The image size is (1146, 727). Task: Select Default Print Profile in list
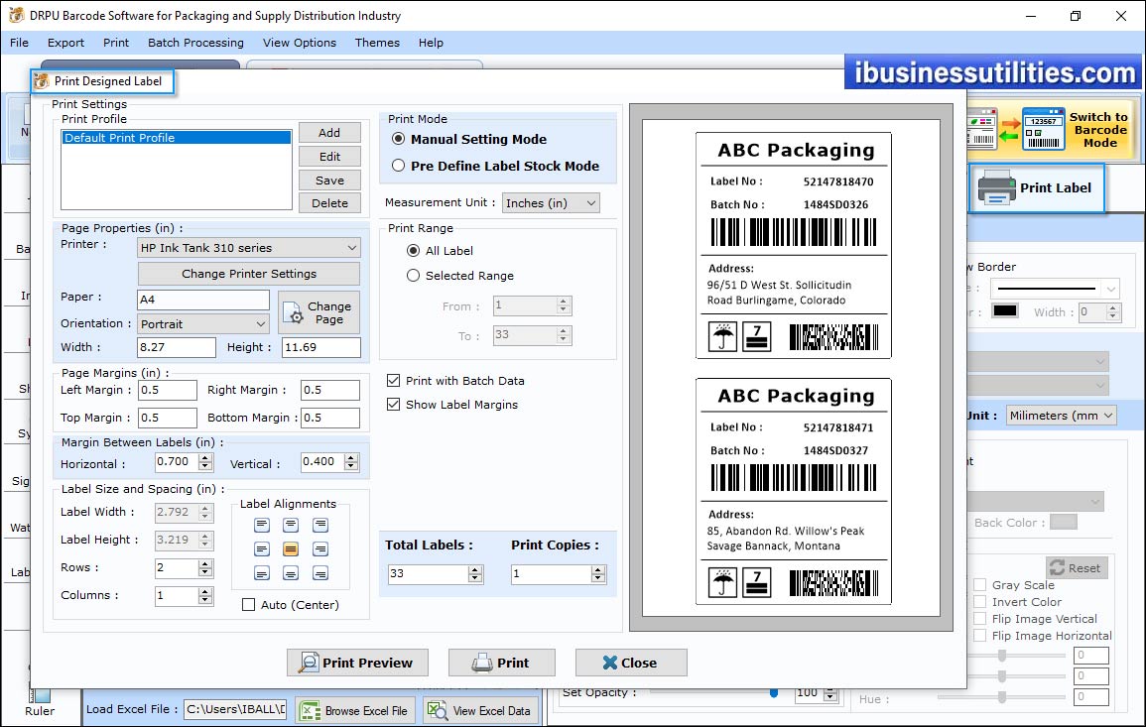[x=177, y=137]
